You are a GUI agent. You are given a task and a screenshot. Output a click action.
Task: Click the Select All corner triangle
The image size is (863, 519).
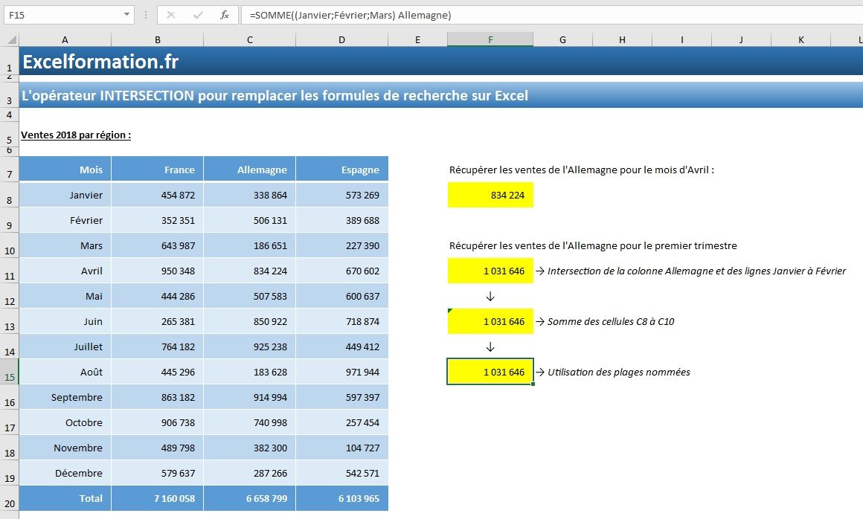(11, 39)
